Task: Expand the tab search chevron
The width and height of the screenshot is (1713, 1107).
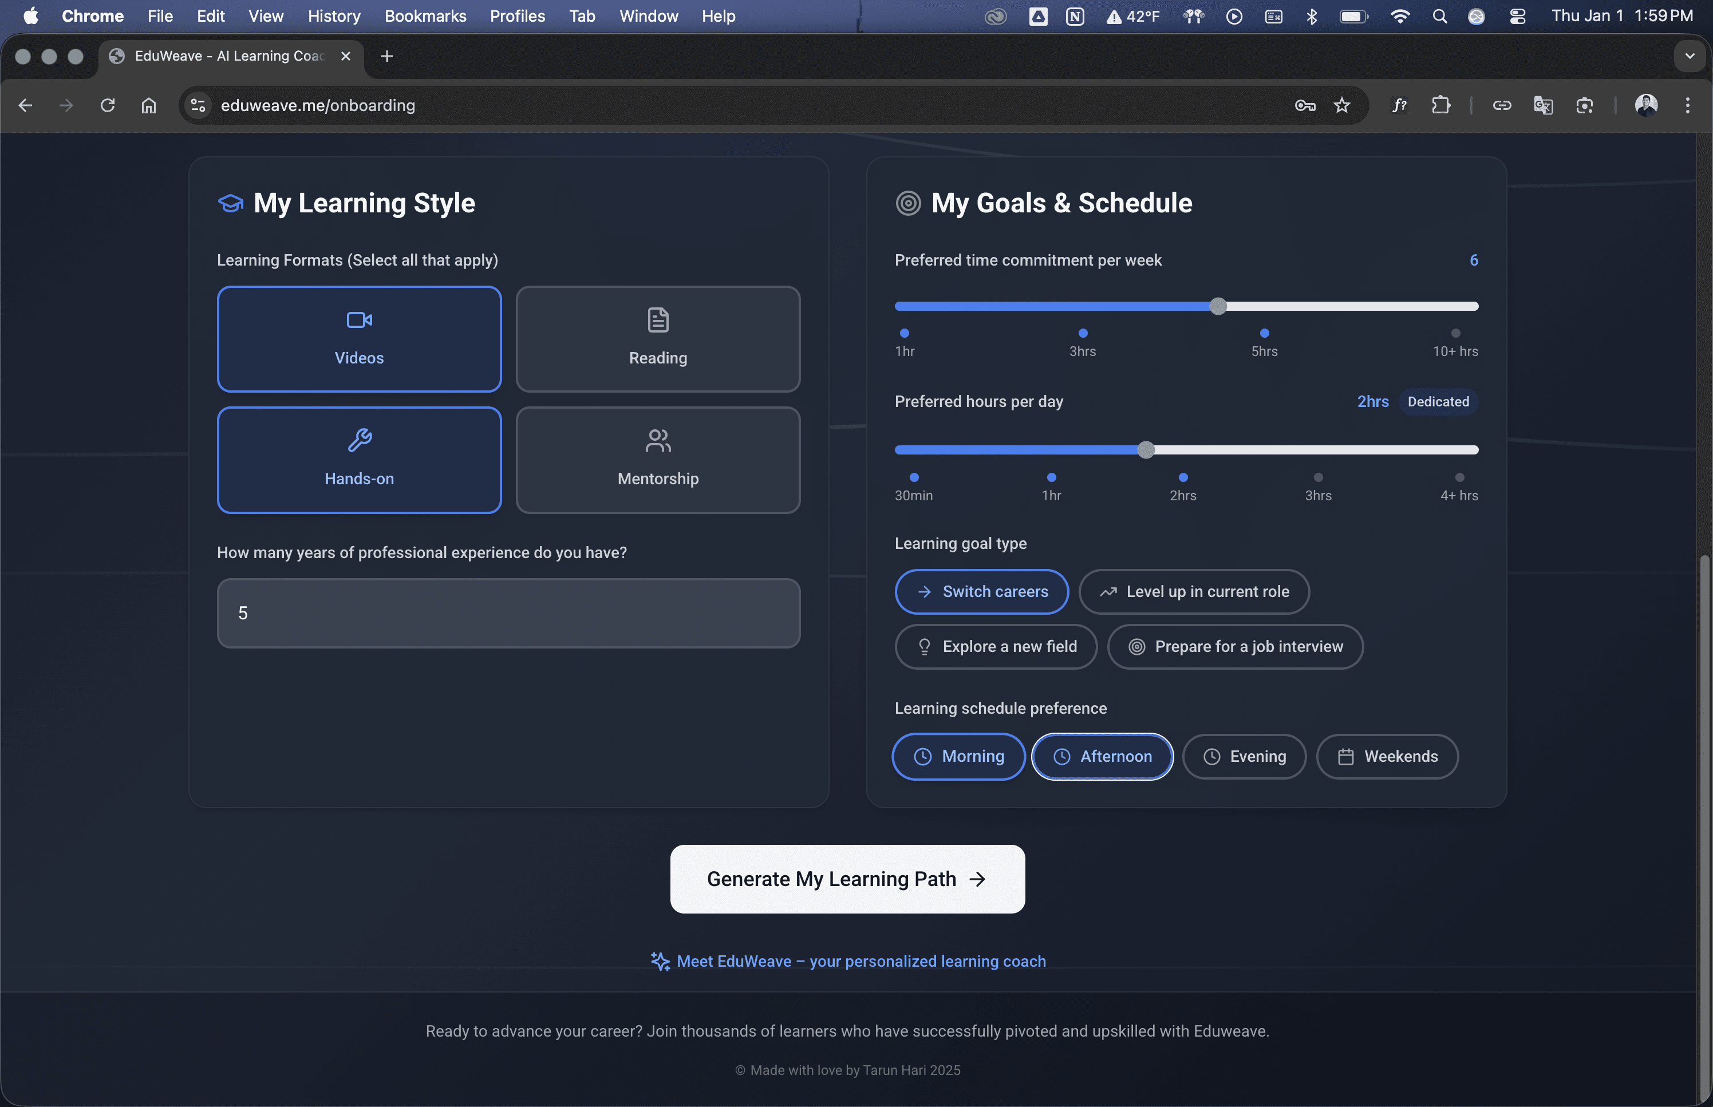Action: click(1690, 56)
